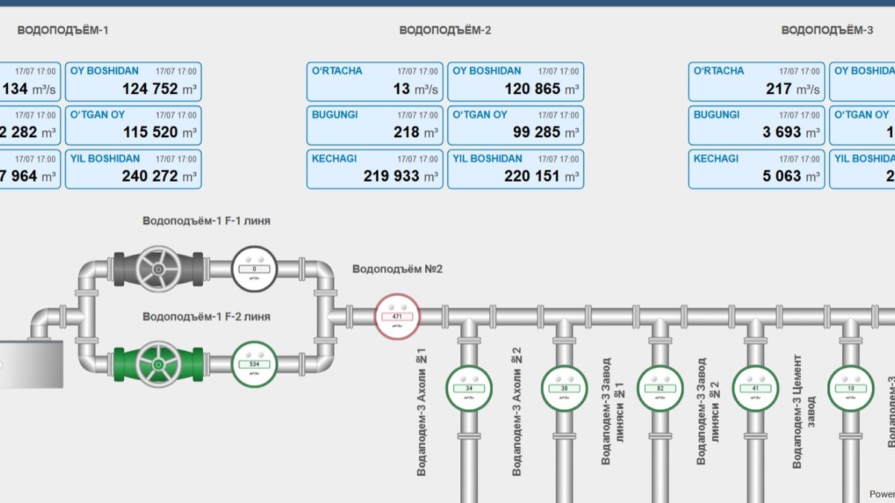The width and height of the screenshot is (895, 503).
Task: Open OY BOSHIDAN card showing 124 752
Action: (x=134, y=82)
